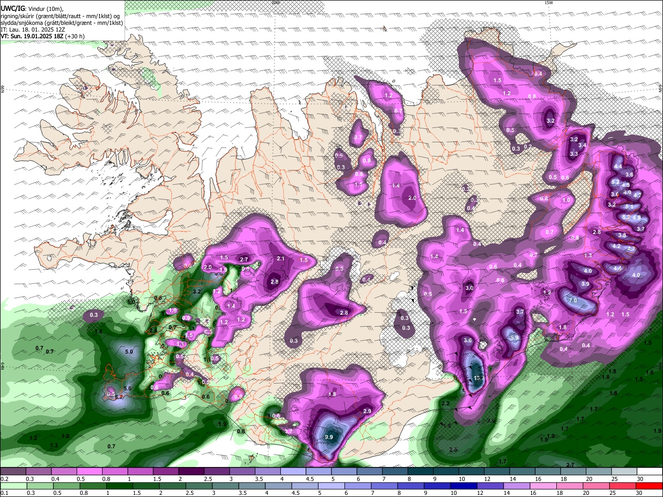Click the 5.9 precipitation value

[x=514, y=338]
